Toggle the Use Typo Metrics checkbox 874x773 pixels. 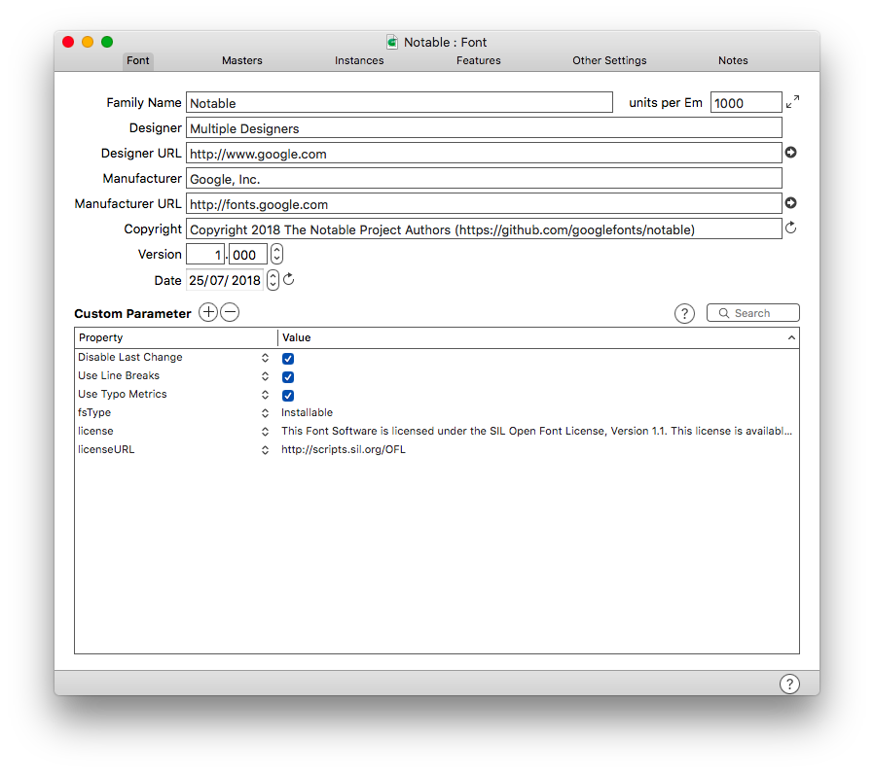point(288,396)
